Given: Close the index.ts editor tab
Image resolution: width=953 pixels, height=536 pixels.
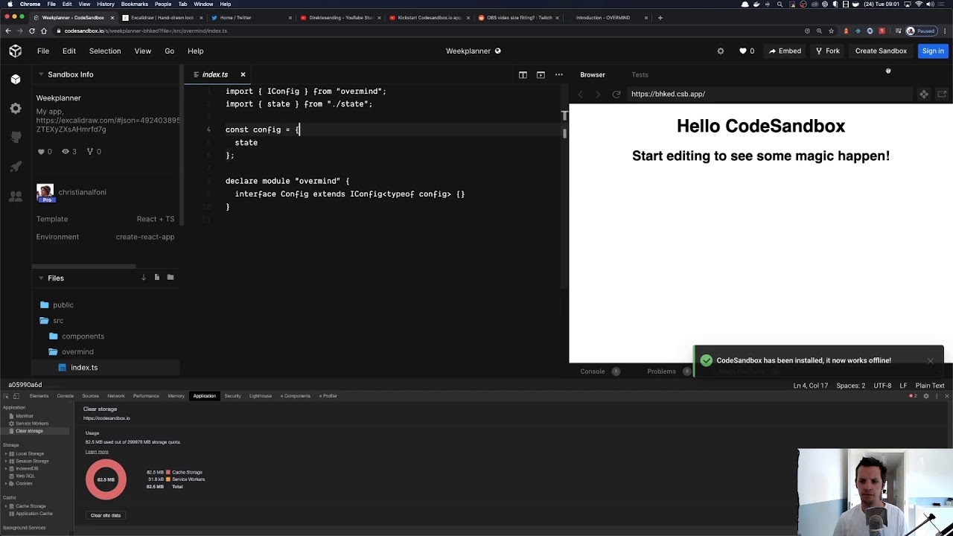Looking at the screenshot, I should (243, 74).
